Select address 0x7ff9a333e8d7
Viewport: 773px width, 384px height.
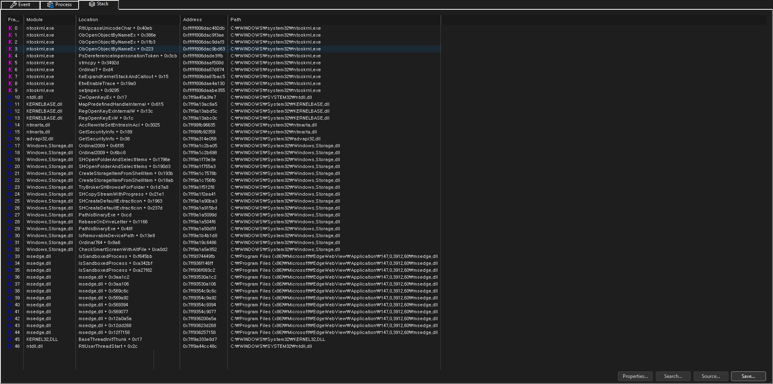tap(200, 339)
